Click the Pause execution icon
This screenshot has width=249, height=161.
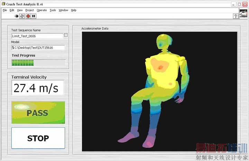coord(34,16)
